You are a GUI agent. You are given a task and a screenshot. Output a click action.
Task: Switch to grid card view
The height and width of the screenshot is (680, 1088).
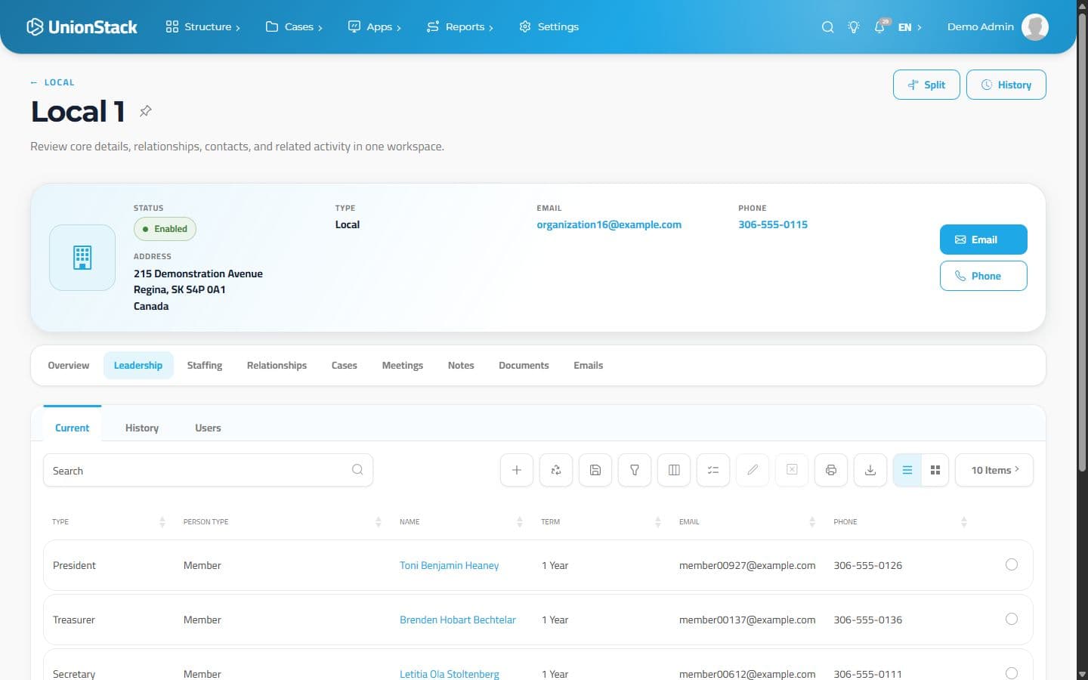click(935, 470)
